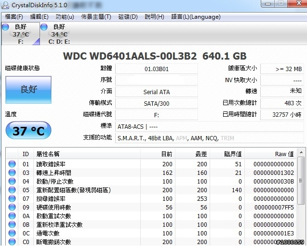Click the 屬性名稱 column header
This screenshot has height=246, width=307.
pos(87,154)
